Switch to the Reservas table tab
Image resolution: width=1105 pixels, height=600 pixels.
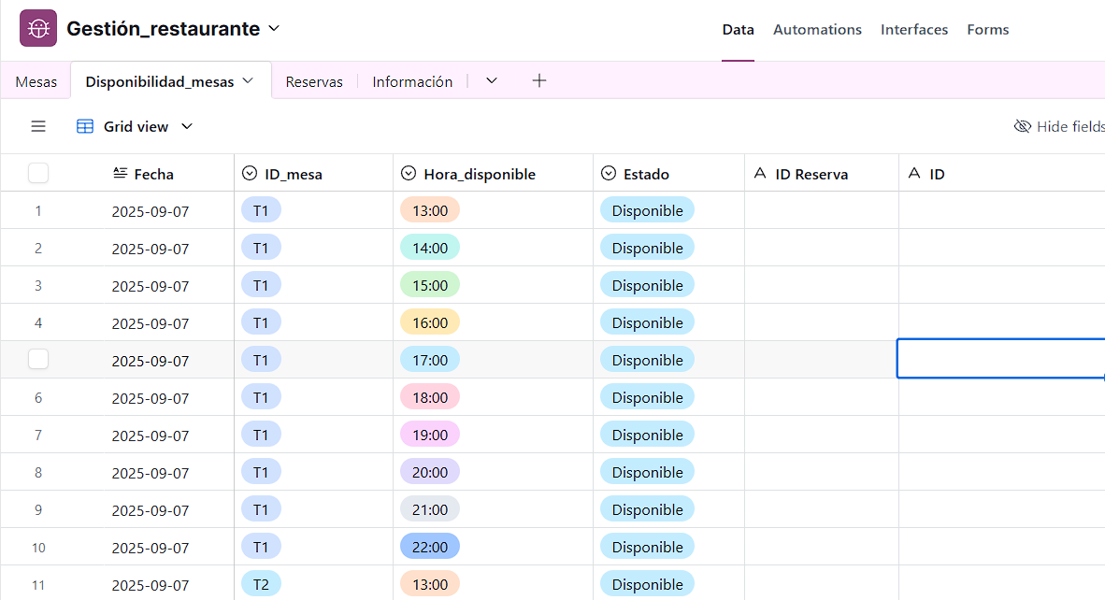coord(314,81)
